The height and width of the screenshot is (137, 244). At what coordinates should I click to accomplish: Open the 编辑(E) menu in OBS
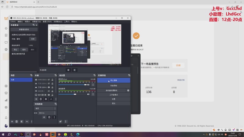tap(20, 22)
